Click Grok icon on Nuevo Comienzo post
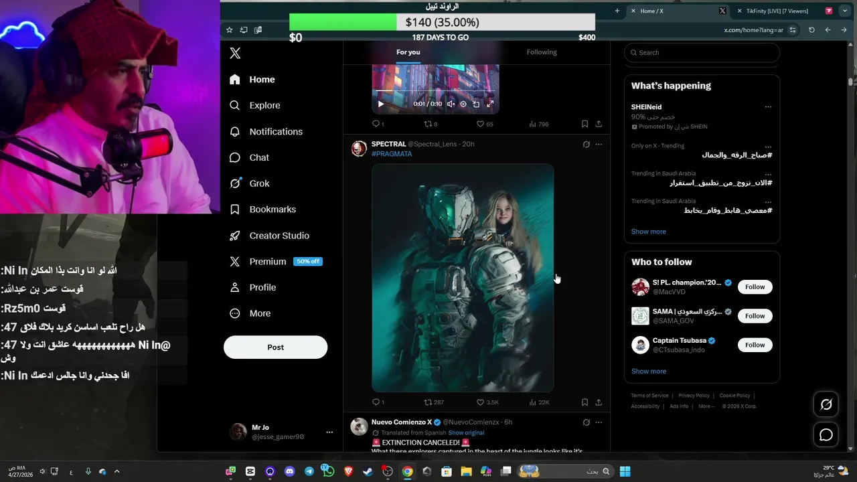Image resolution: width=857 pixels, height=482 pixels. 587,422
